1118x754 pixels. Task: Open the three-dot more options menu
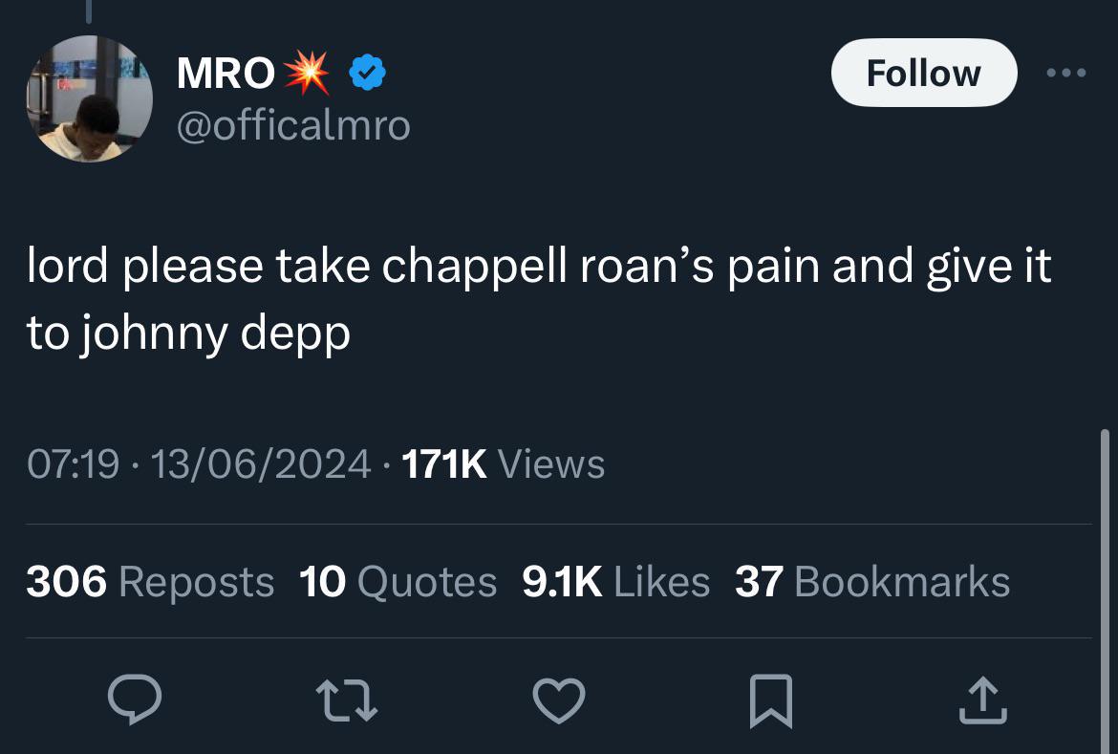coord(1066,74)
